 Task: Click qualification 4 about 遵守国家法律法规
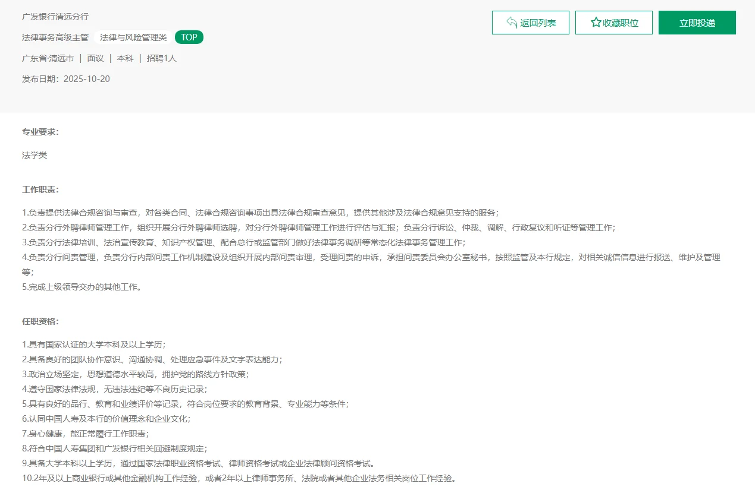click(115, 389)
